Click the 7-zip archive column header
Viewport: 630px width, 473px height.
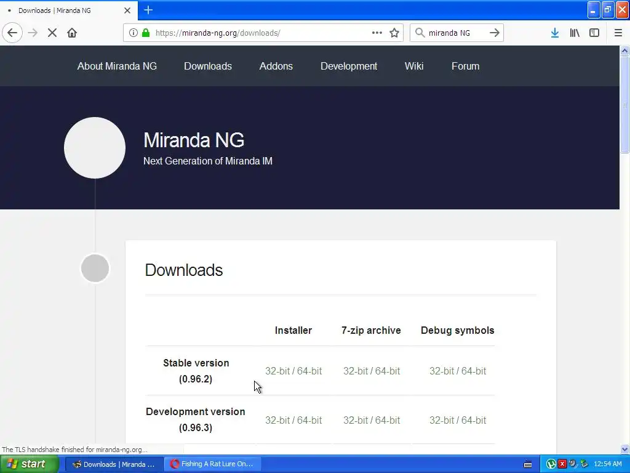click(x=371, y=330)
